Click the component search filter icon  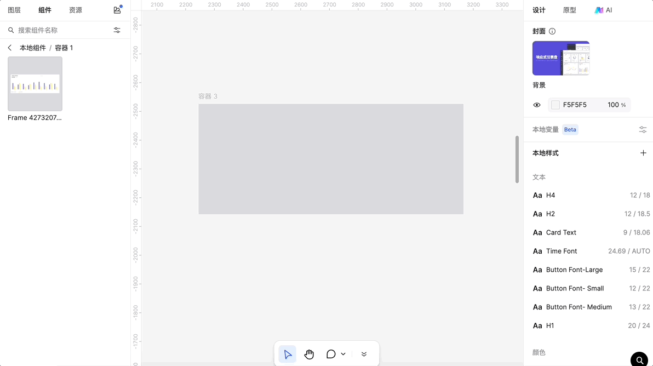pyautogui.click(x=117, y=30)
